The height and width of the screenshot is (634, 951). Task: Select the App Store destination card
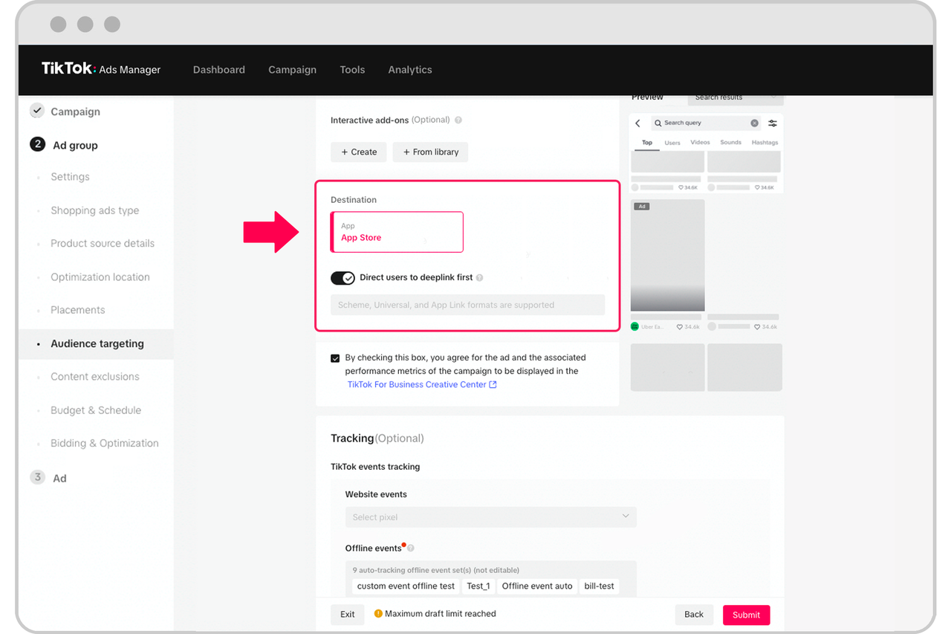click(x=397, y=232)
